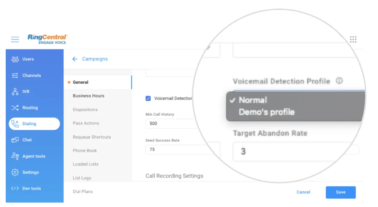Open the Dispositions settings tab

tap(85, 110)
